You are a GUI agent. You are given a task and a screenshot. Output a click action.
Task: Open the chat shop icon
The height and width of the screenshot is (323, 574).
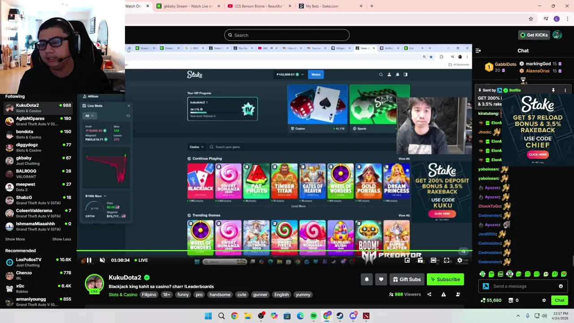(510, 301)
